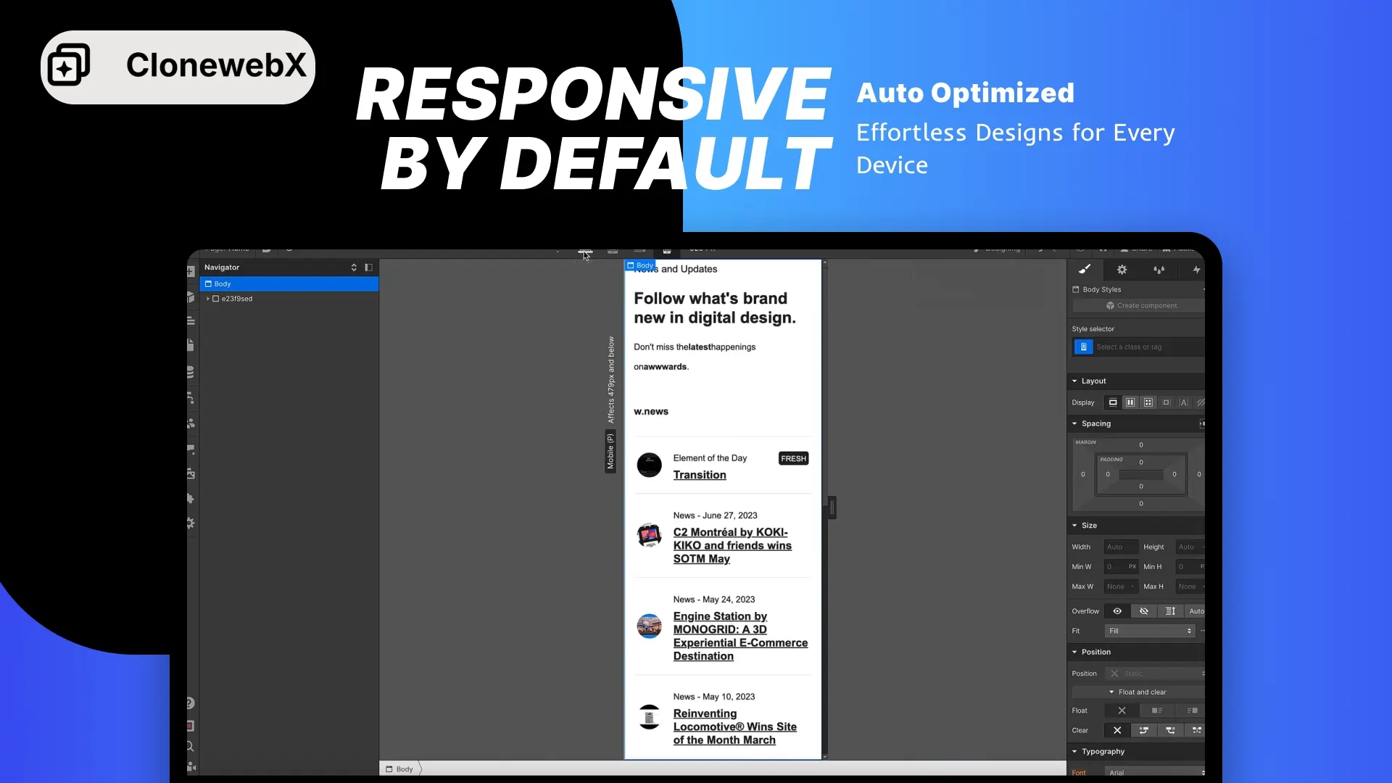Click the mobile breakpoint icon in Style selector
The height and width of the screenshot is (783, 1392).
pyautogui.click(x=1083, y=347)
